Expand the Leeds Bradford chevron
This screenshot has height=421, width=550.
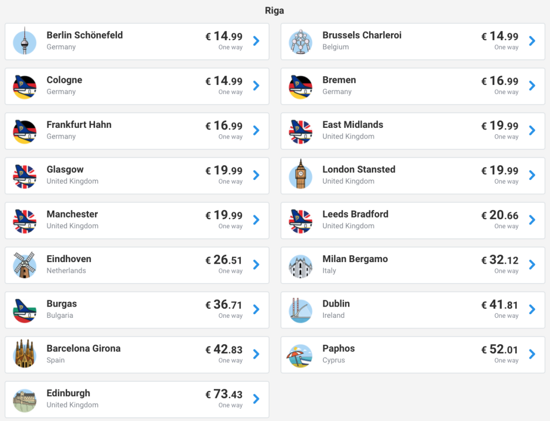point(532,220)
